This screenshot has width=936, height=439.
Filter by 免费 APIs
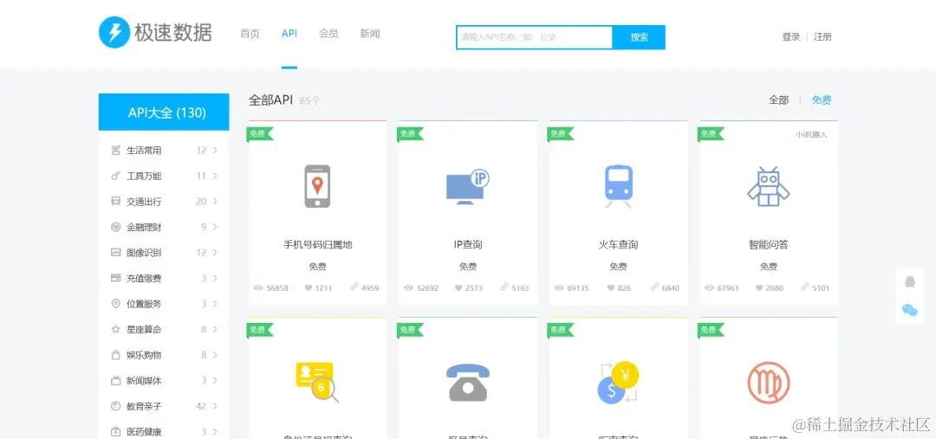pos(822,100)
